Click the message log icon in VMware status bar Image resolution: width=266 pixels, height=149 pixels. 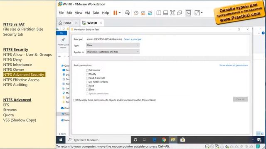(258, 146)
